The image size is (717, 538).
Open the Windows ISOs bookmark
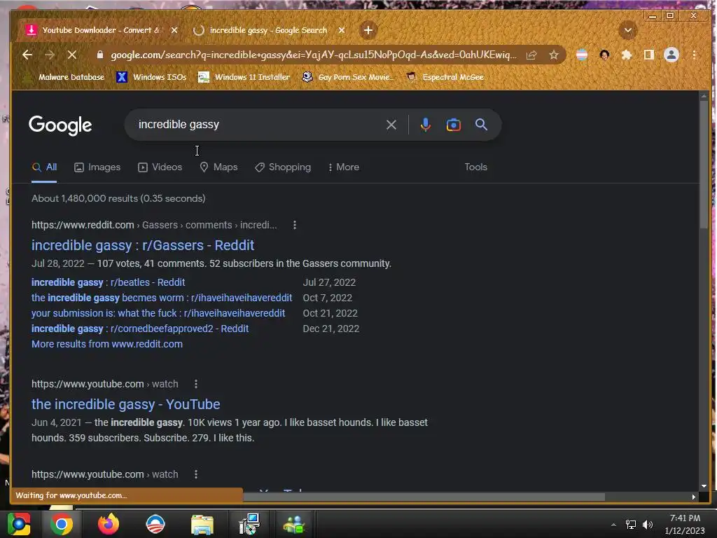(151, 77)
